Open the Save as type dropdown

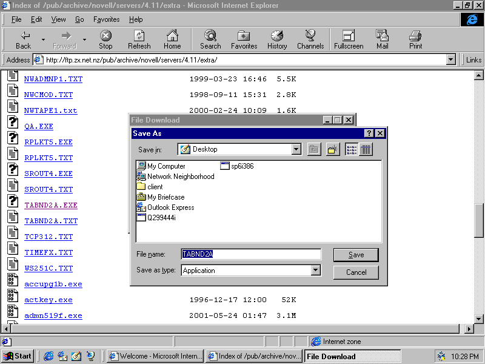point(315,270)
